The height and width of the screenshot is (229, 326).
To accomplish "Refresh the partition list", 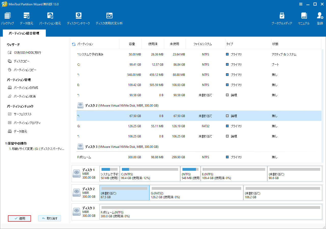I will coord(73,44).
